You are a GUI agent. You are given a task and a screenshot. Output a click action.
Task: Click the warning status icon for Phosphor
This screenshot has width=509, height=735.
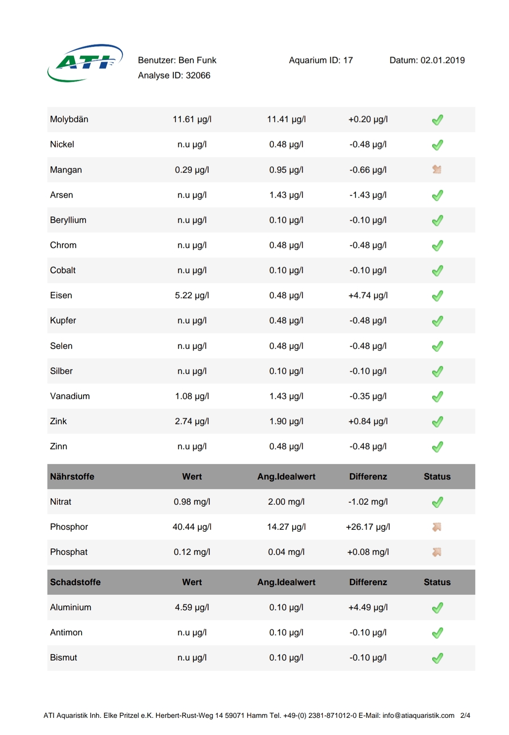(x=437, y=527)
